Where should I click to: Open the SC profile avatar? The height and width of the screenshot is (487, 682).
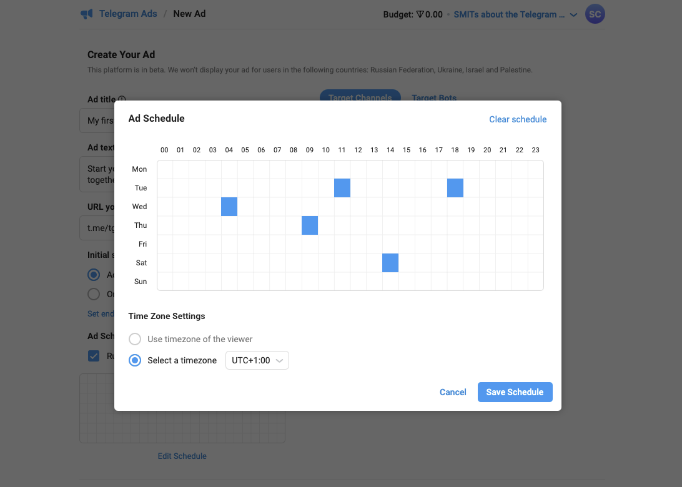(595, 14)
